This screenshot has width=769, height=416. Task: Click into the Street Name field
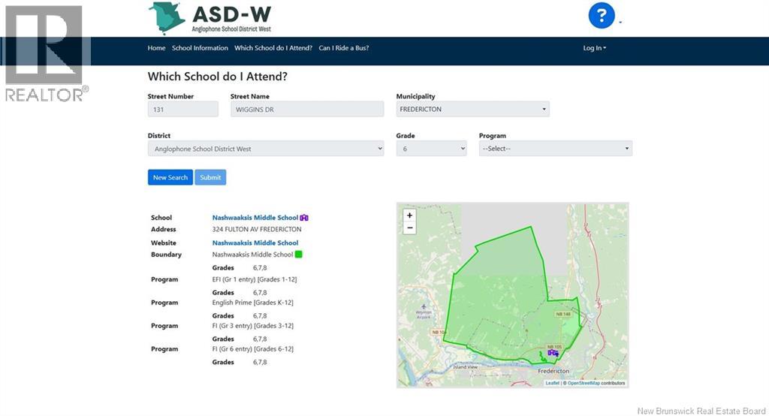[309, 110]
